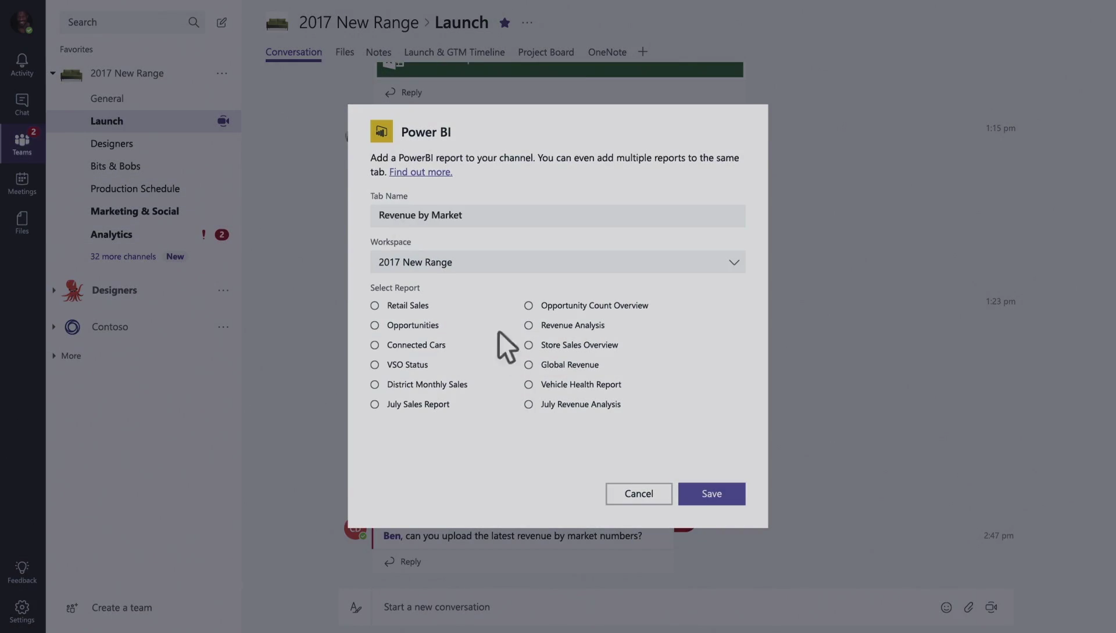1116x633 pixels.
Task: Click the text format icon in compose box
Action: point(356,607)
